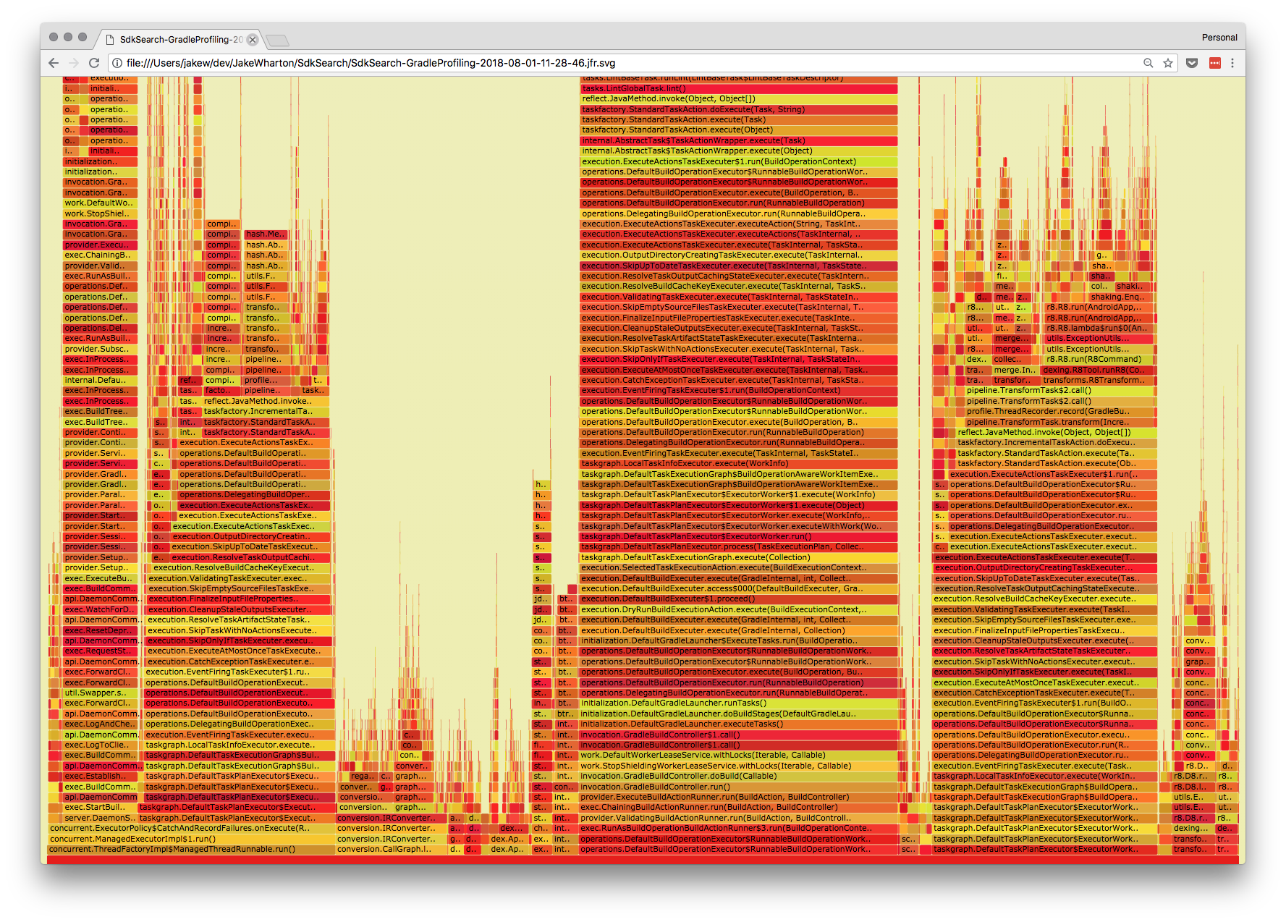Image resolution: width=1286 pixels, height=922 pixels.
Task: Go back using the browser back arrow
Action: [x=54, y=63]
